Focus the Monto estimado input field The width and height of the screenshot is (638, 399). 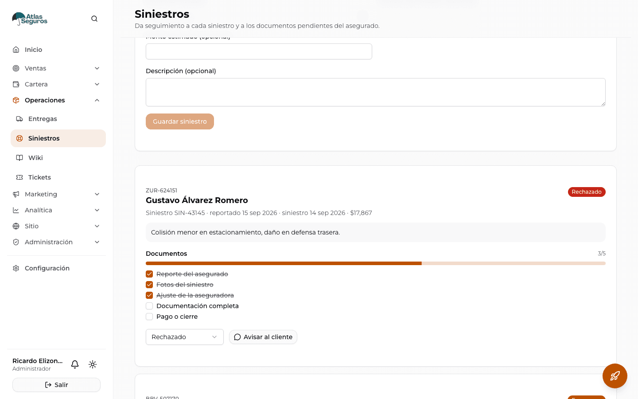tap(259, 51)
